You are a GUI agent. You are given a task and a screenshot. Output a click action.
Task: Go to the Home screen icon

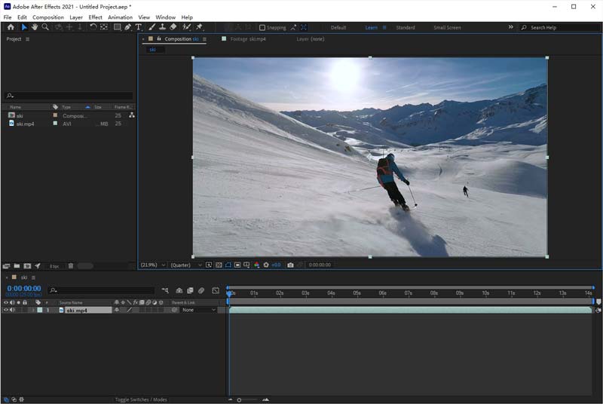point(11,27)
